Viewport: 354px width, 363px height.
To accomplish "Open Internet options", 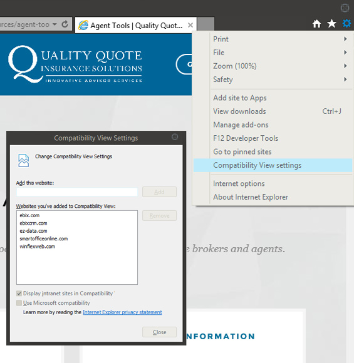I will [273, 183].
